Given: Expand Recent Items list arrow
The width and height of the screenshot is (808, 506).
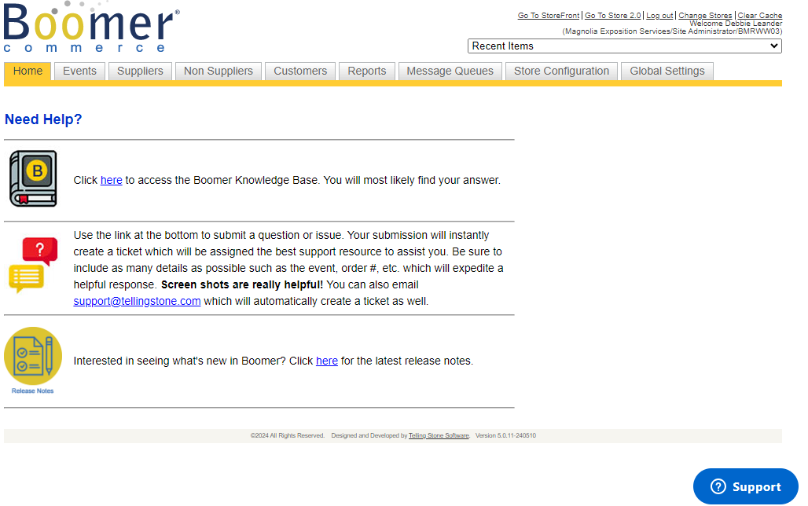Looking at the screenshot, I should (x=774, y=46).
